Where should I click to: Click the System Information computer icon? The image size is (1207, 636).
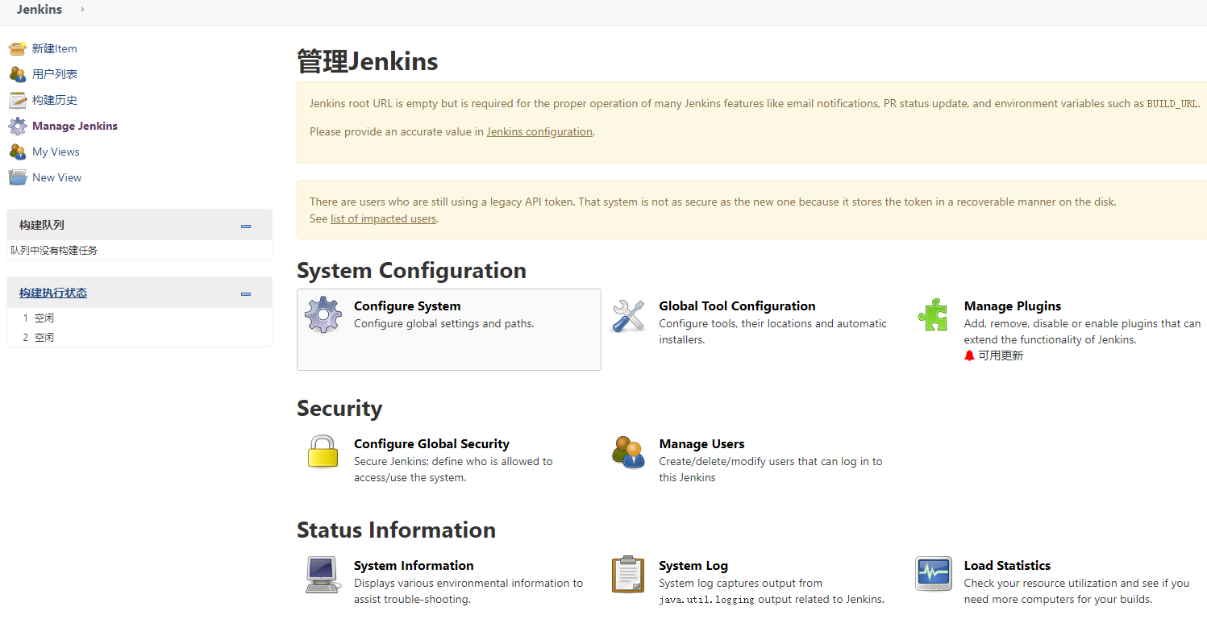click(x=323, y=575)
